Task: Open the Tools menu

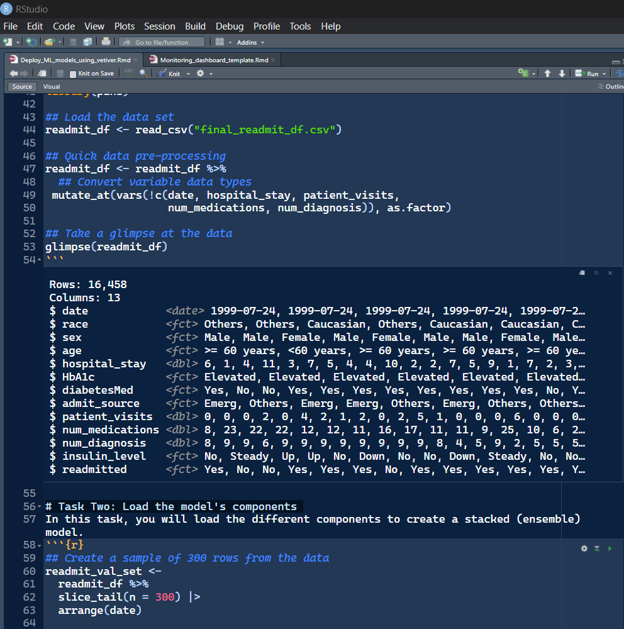Action: pos(300,26)
